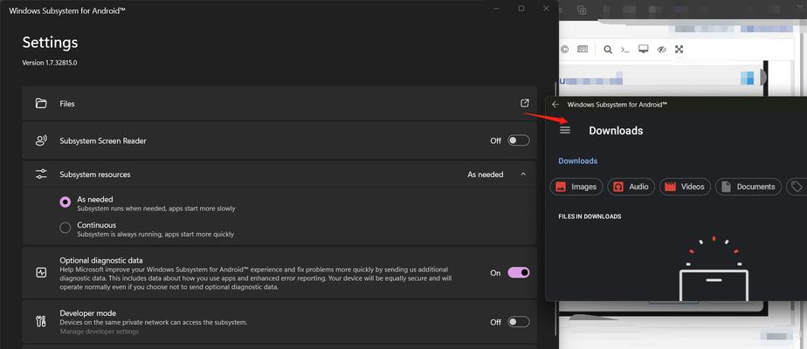The image size is (807, 349).
Task: Click the diagnostic data heartbeat icon
Action: coord(41,273)
